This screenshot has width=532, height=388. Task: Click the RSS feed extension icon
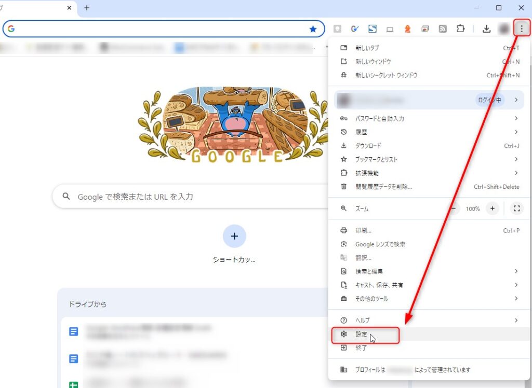click(443, 29)
